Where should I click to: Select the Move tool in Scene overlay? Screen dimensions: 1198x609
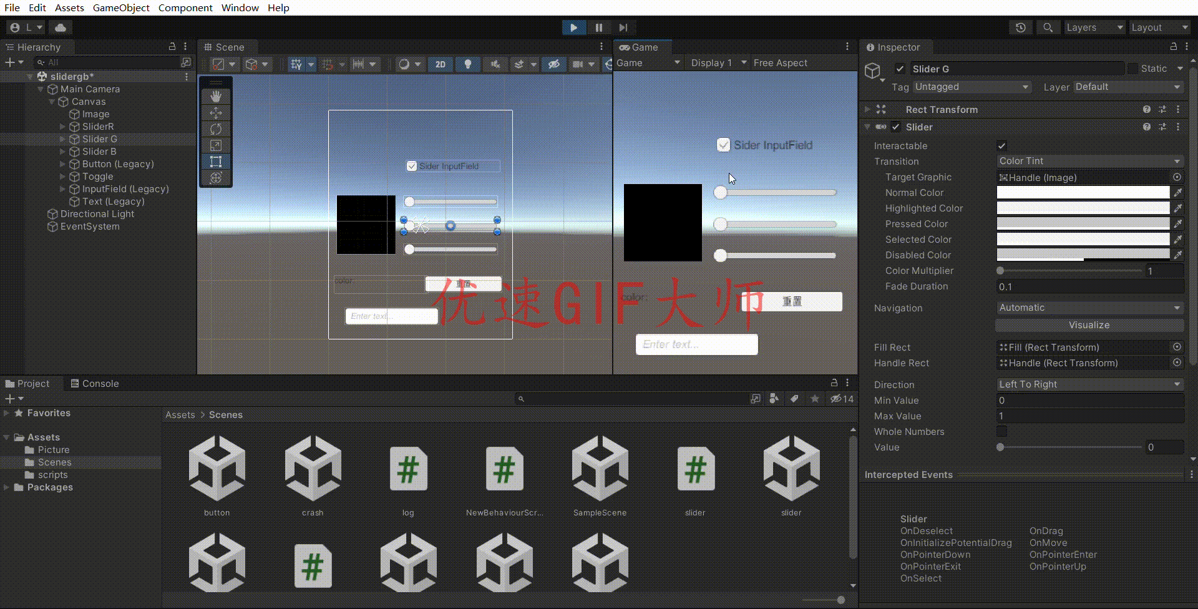(216, 113)
